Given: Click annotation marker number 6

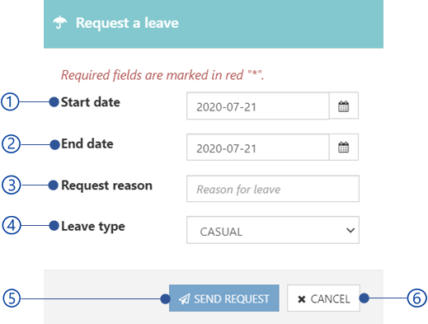Looking at the screenshot, I should click(416, 298).
